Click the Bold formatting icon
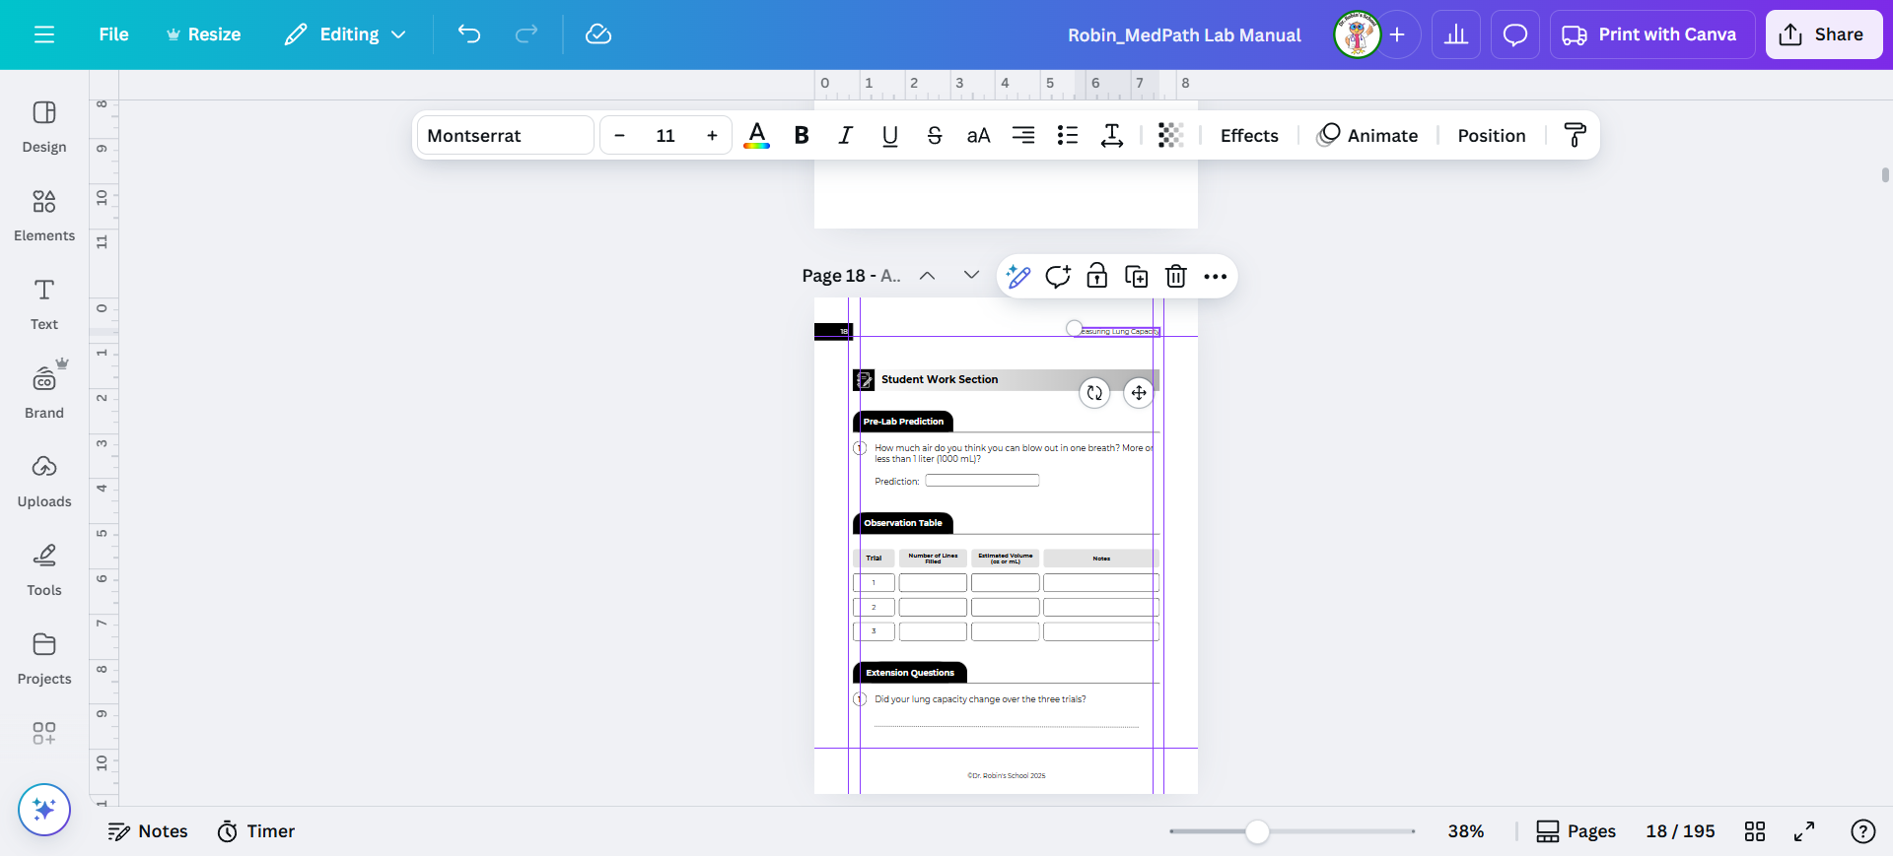The width and height of the screenshot is (1893, 856). pyautogui.click(x=802, y=136)
